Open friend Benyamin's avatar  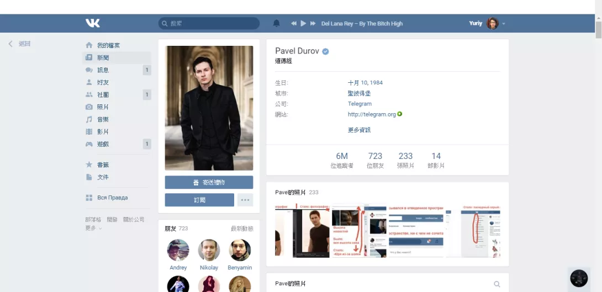click(x=240, y=250)
